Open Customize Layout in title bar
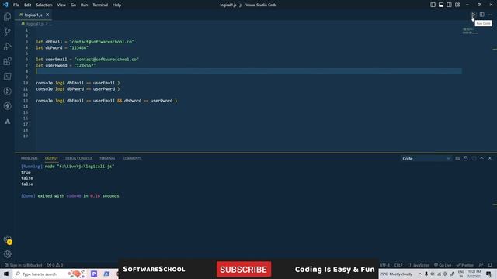Image resolution: width=497 pixels, height=279 pixels. pos(457,5)
